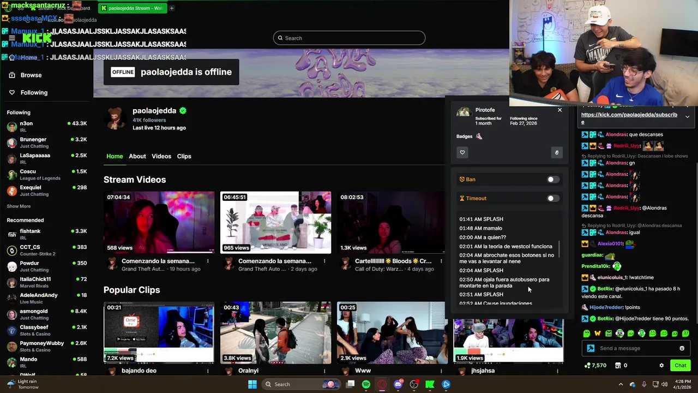Click Alondras username in 'que descanses' message
Screen dimensions: 698x393
(616, 134)
